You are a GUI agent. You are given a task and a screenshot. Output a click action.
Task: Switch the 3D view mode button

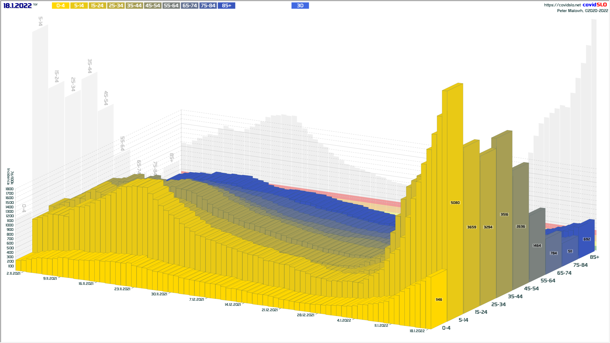click(300, 6)
